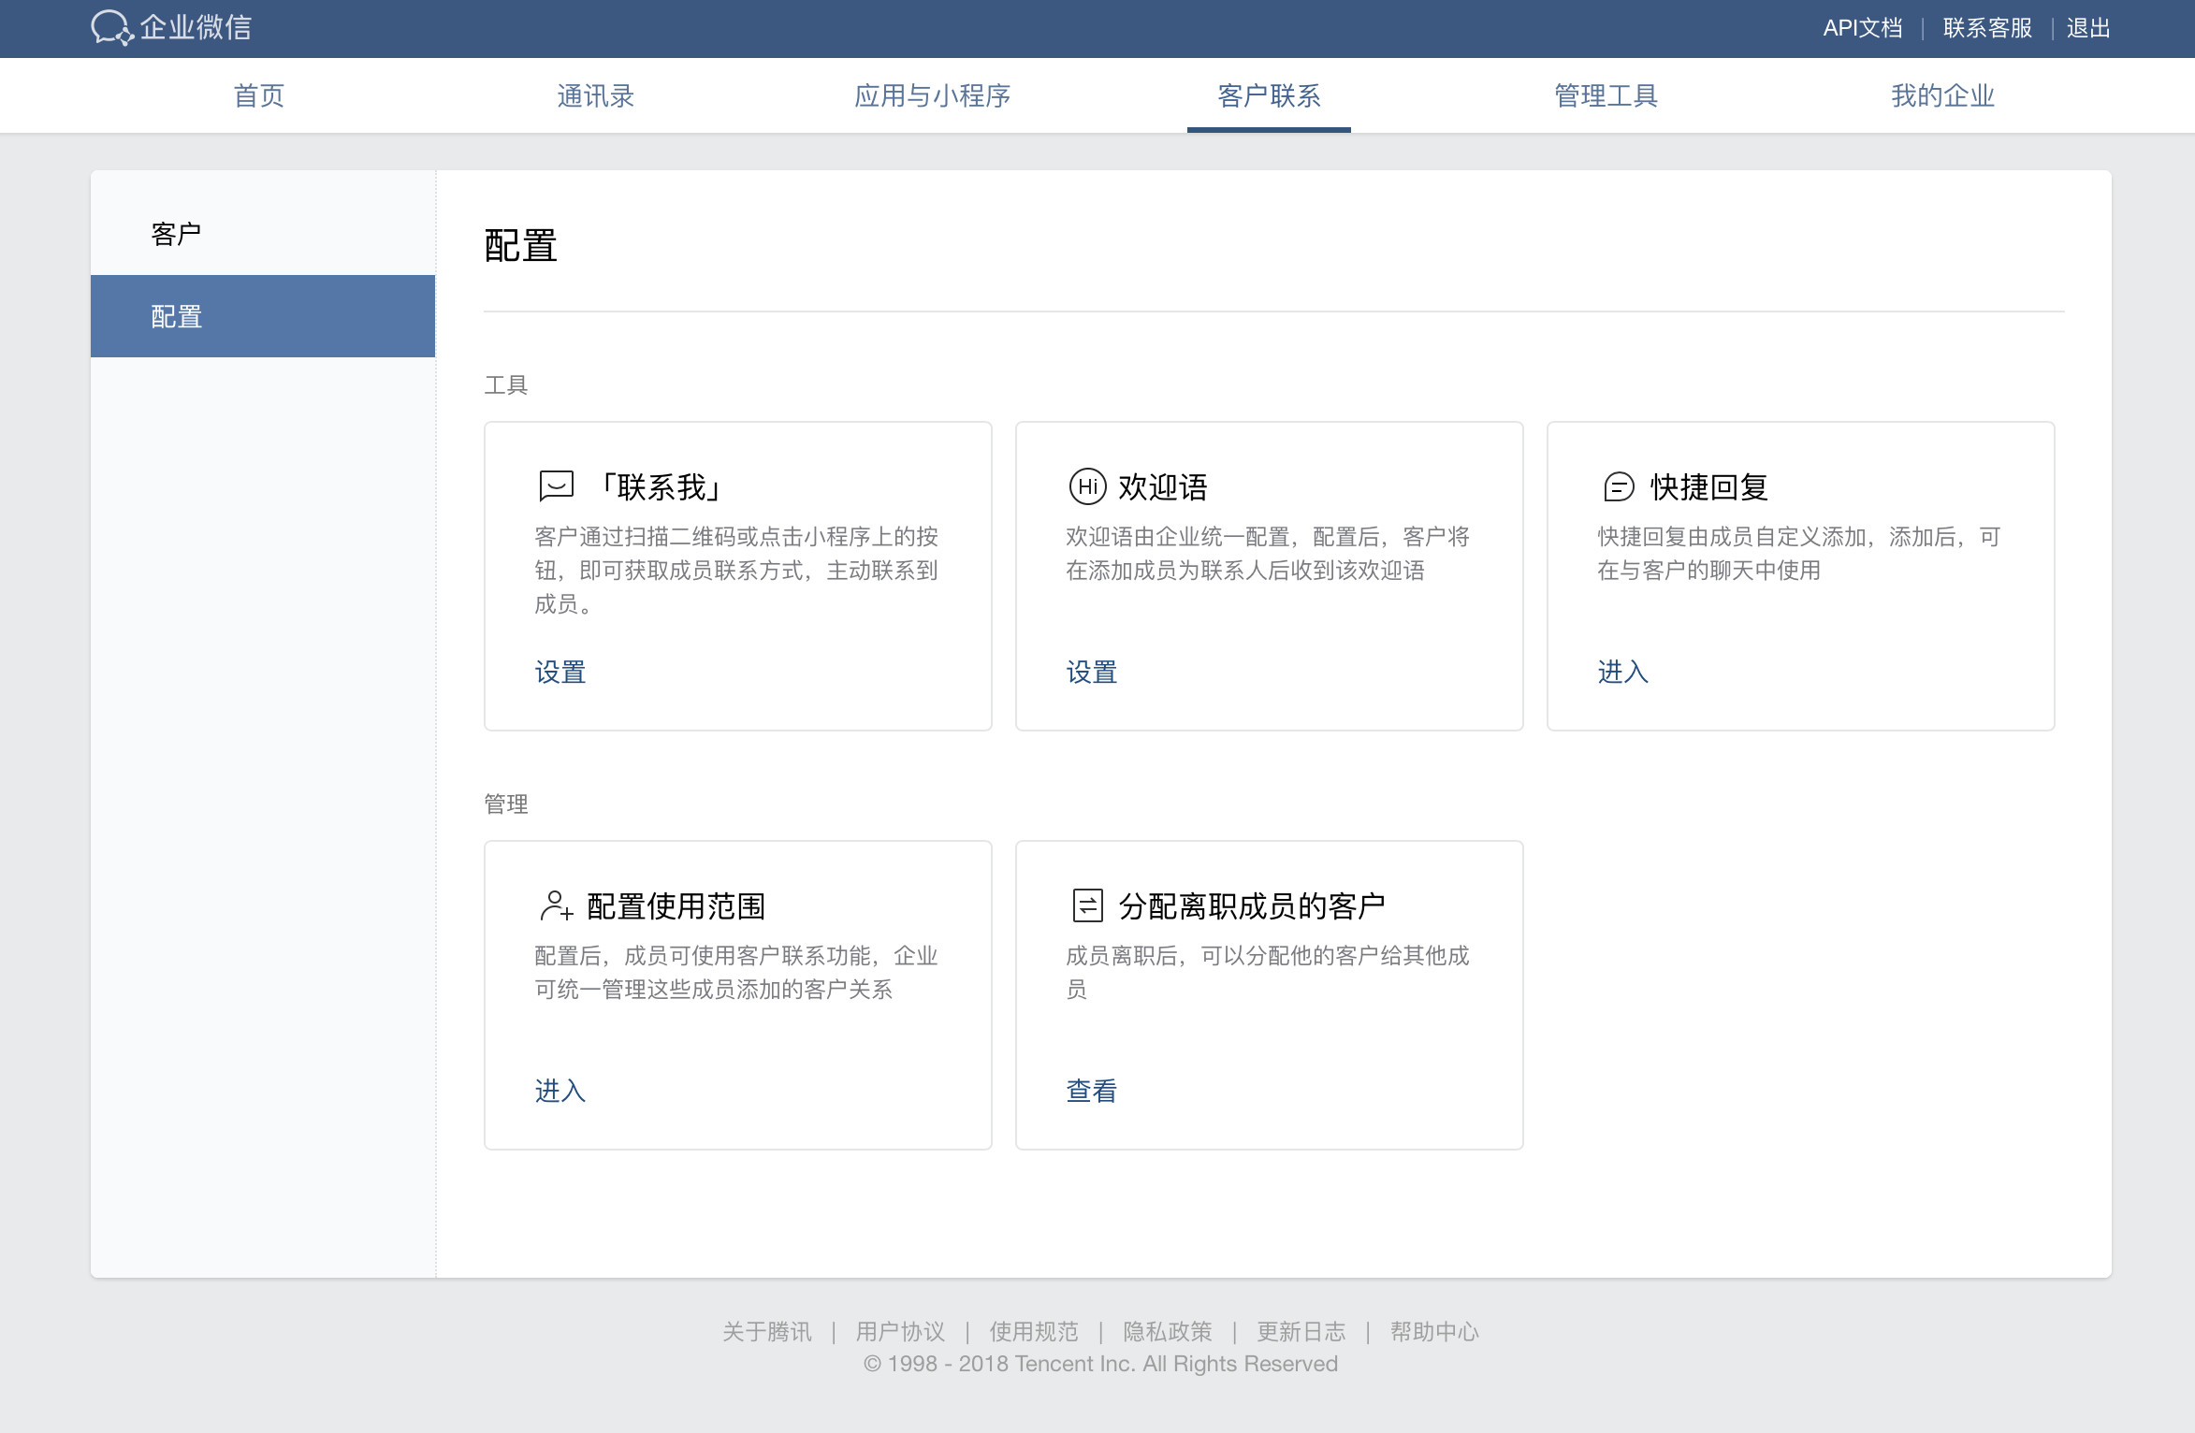Open the API文档 link
Screen dimensions: 2195x1433
coord(1862,28)
